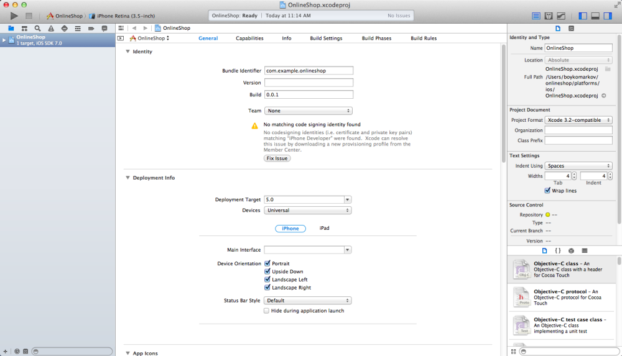Collapse the Deployment Info section

click(128, 178)
